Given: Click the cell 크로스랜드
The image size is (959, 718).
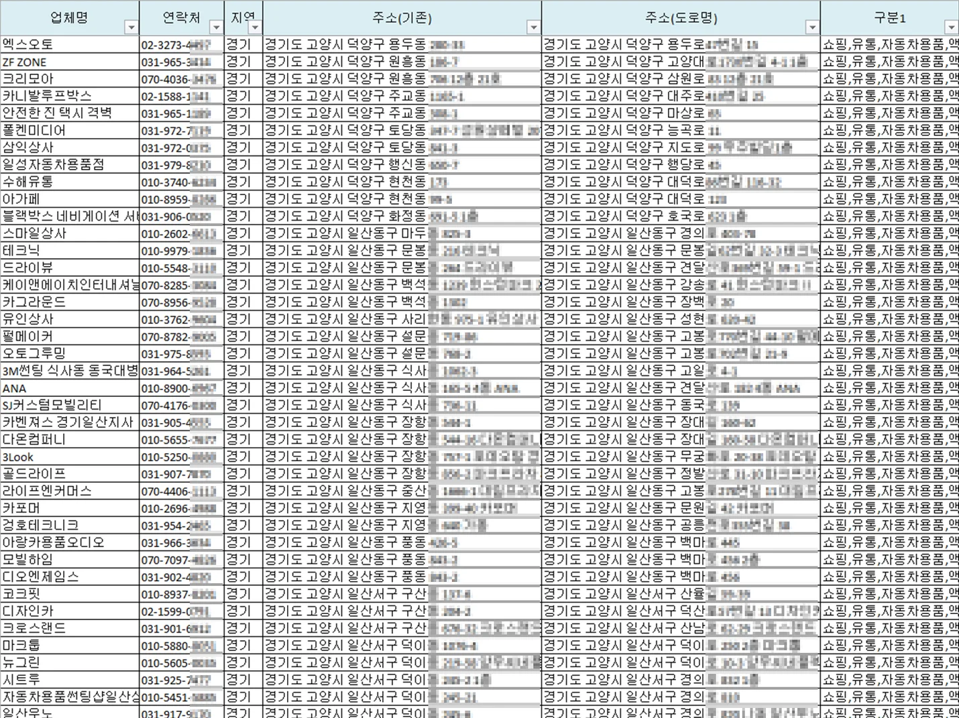Looking at the screenshot, I should 70,628.
